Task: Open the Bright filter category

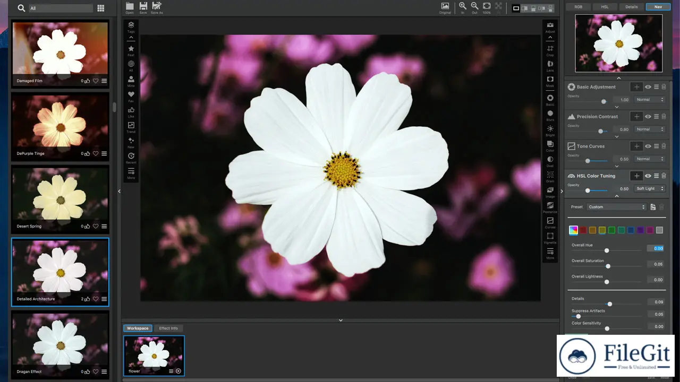Action: click(550, 131)
